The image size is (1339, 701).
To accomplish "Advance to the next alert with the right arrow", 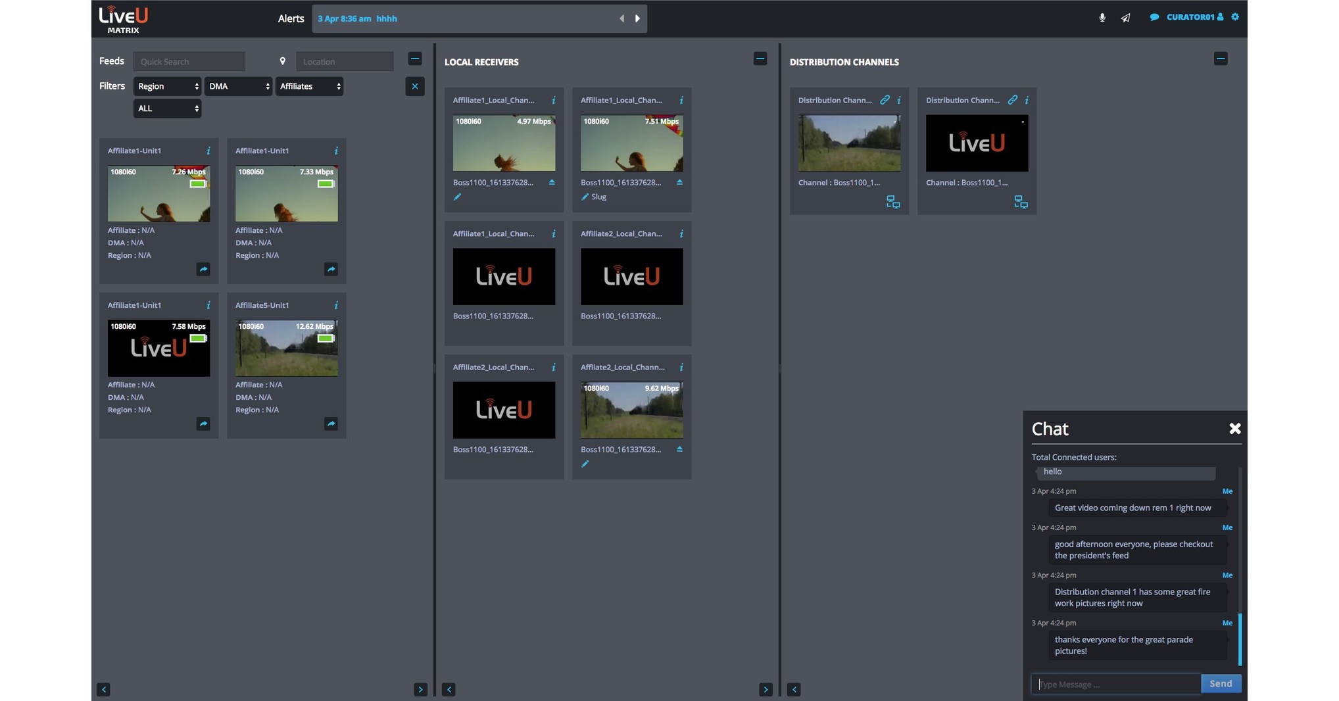I will (x=637, y=18).
